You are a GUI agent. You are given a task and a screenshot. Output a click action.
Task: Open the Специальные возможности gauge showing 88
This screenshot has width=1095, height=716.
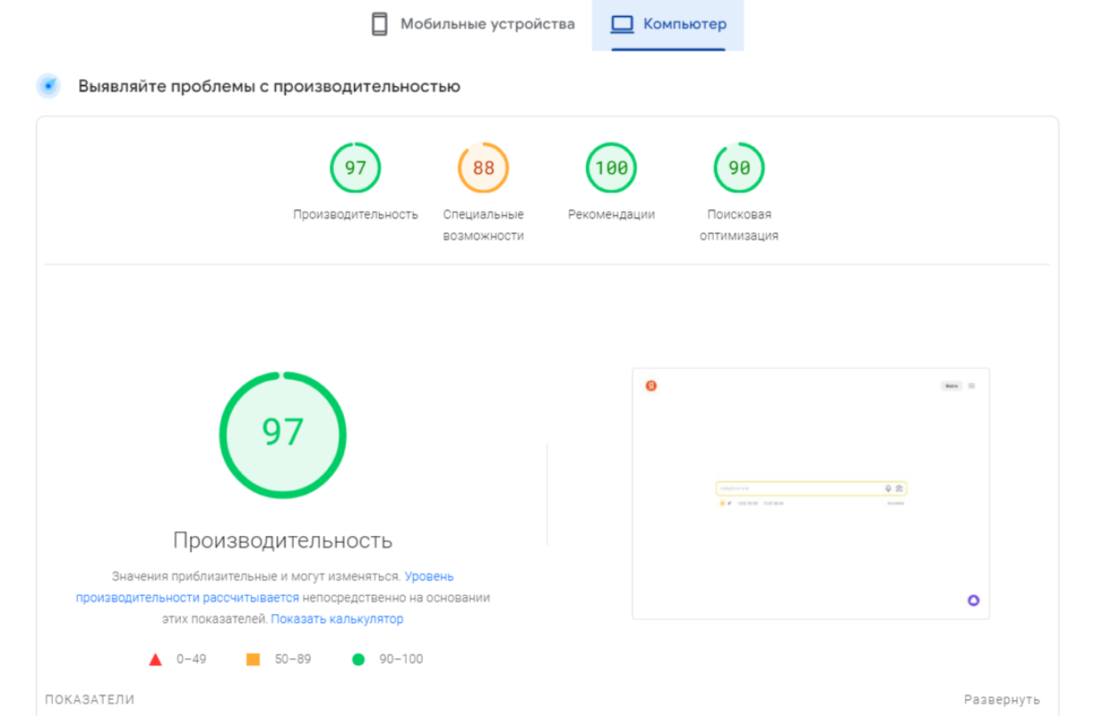[483, 168]
